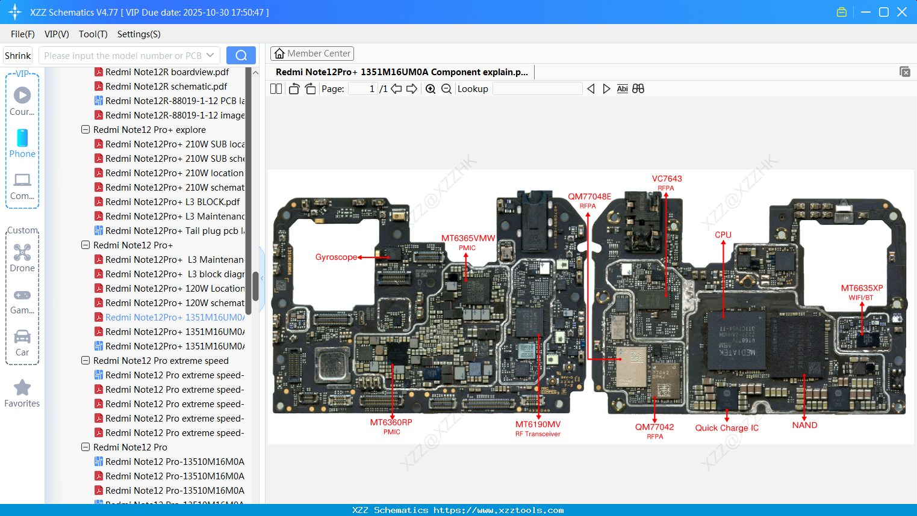This screenshot has height=516, width=917.
Task: Collapse the Redmi Note12 Pro+ explore group
Action: 85,129
